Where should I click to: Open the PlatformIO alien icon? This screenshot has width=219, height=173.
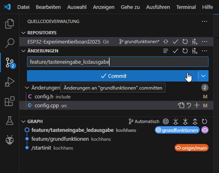pos(10,140)
